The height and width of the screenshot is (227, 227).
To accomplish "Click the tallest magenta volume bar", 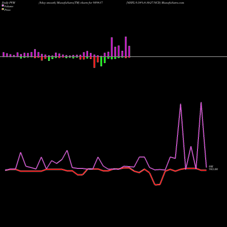I will 126,47.
